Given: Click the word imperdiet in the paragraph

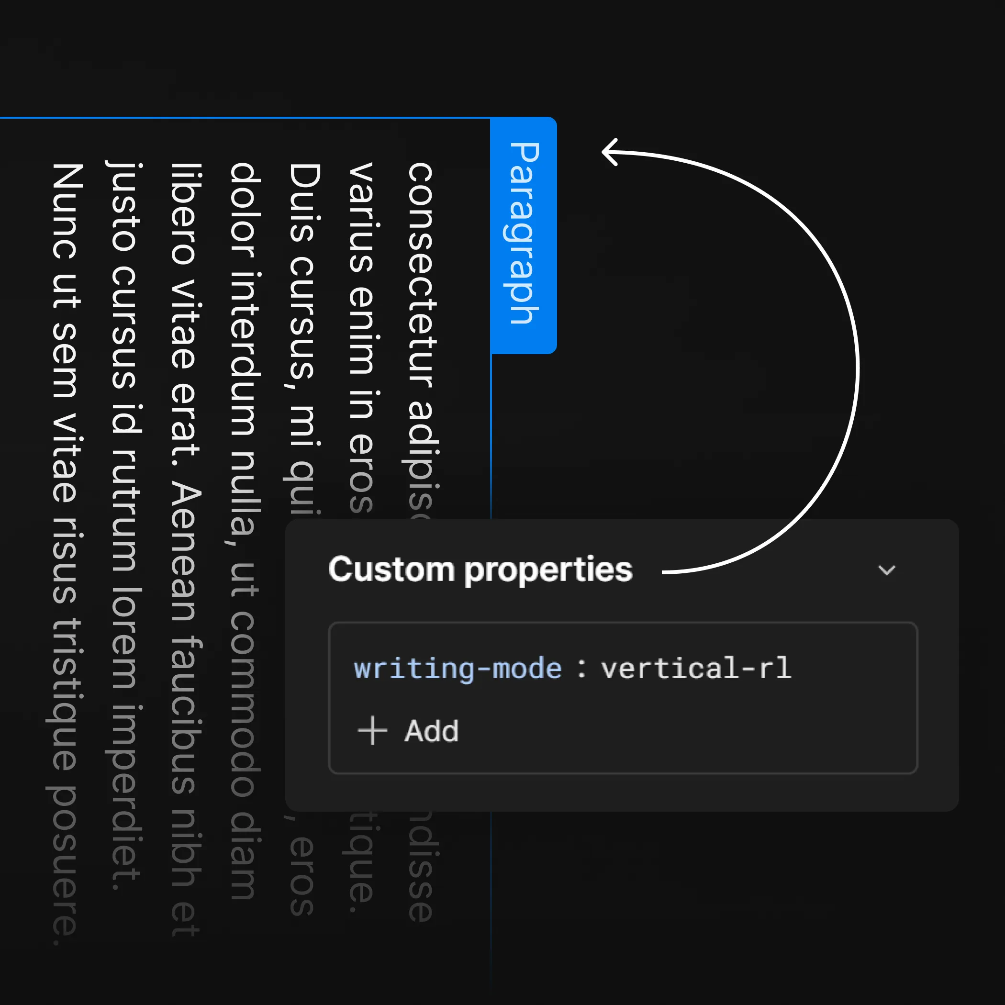Looking at the screenshot, I should (124, 796).
